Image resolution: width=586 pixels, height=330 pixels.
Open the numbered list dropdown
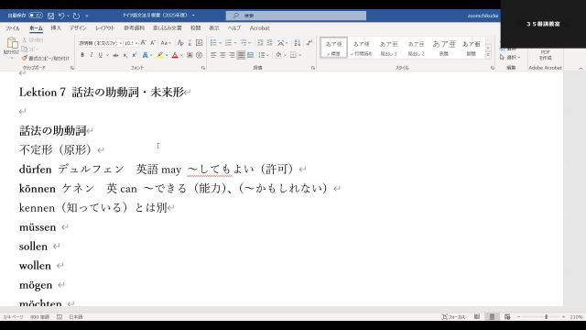tap(235, 43)
